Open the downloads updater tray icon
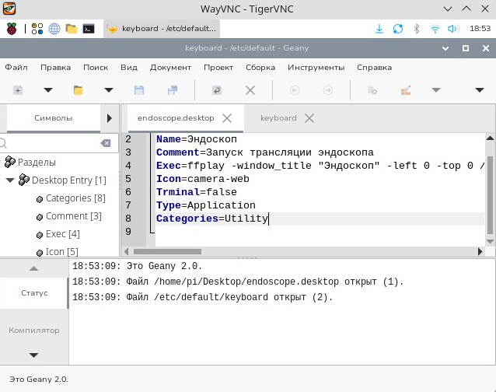 pos(379,29)
